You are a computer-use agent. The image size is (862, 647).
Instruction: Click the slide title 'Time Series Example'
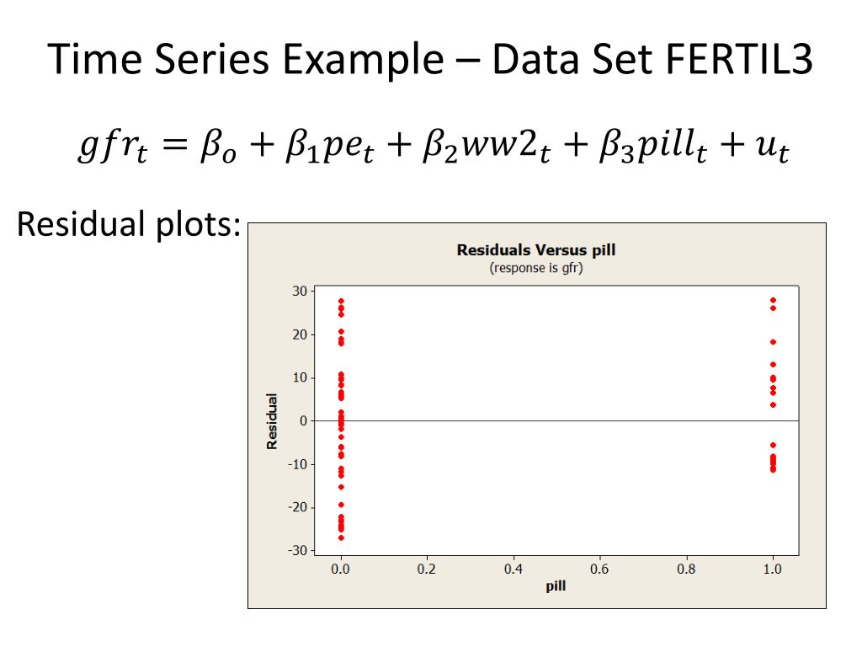tap(246, 59)
